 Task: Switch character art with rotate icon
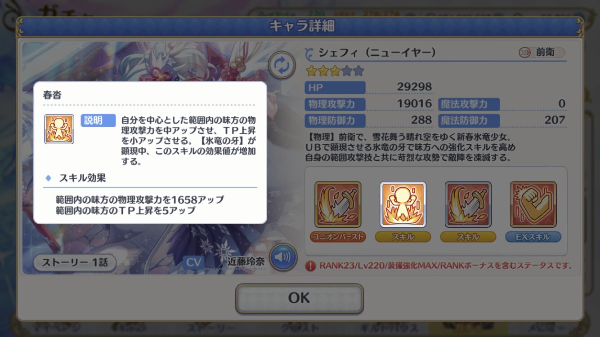(x=282, y=65)
